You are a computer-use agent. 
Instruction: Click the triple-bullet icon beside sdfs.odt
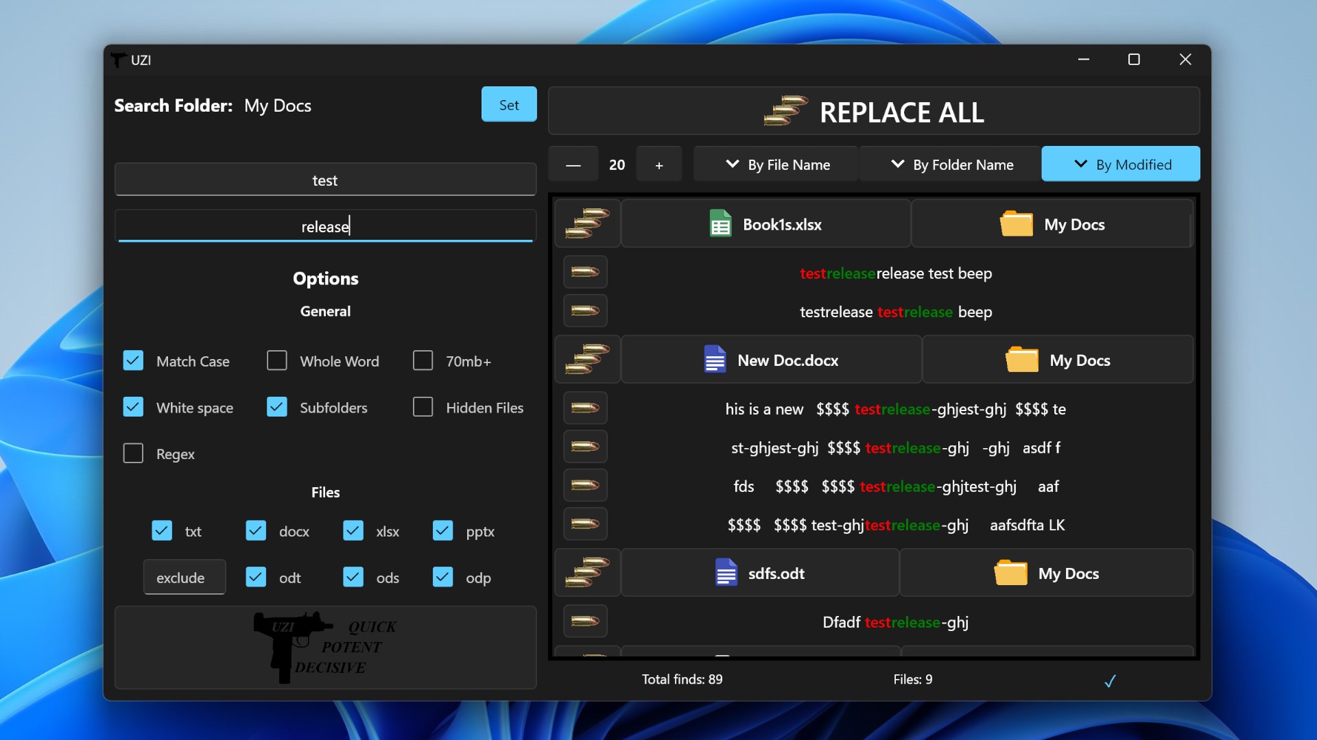point(587,573)
